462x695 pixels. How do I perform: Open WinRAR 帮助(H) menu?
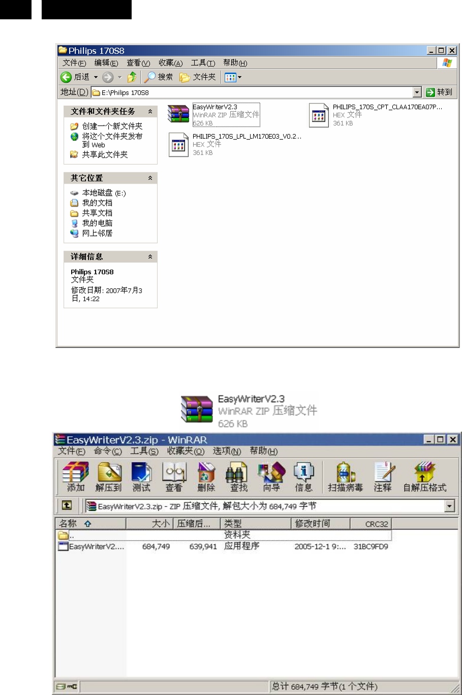(263, 451)
